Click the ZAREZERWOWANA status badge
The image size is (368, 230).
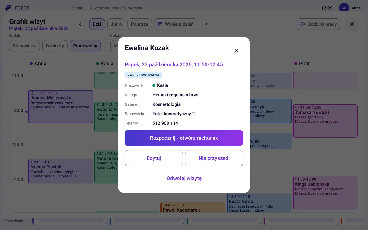pyautogui.click(x=143, y=75)
